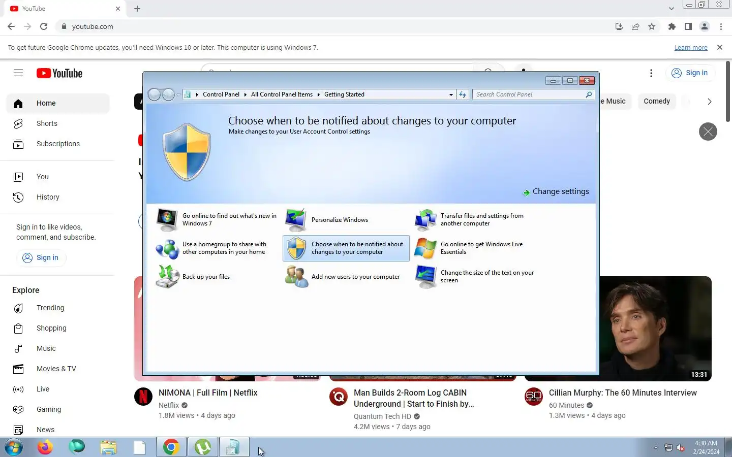Go to History in YouTube sidebar

(x=58, y=197)
